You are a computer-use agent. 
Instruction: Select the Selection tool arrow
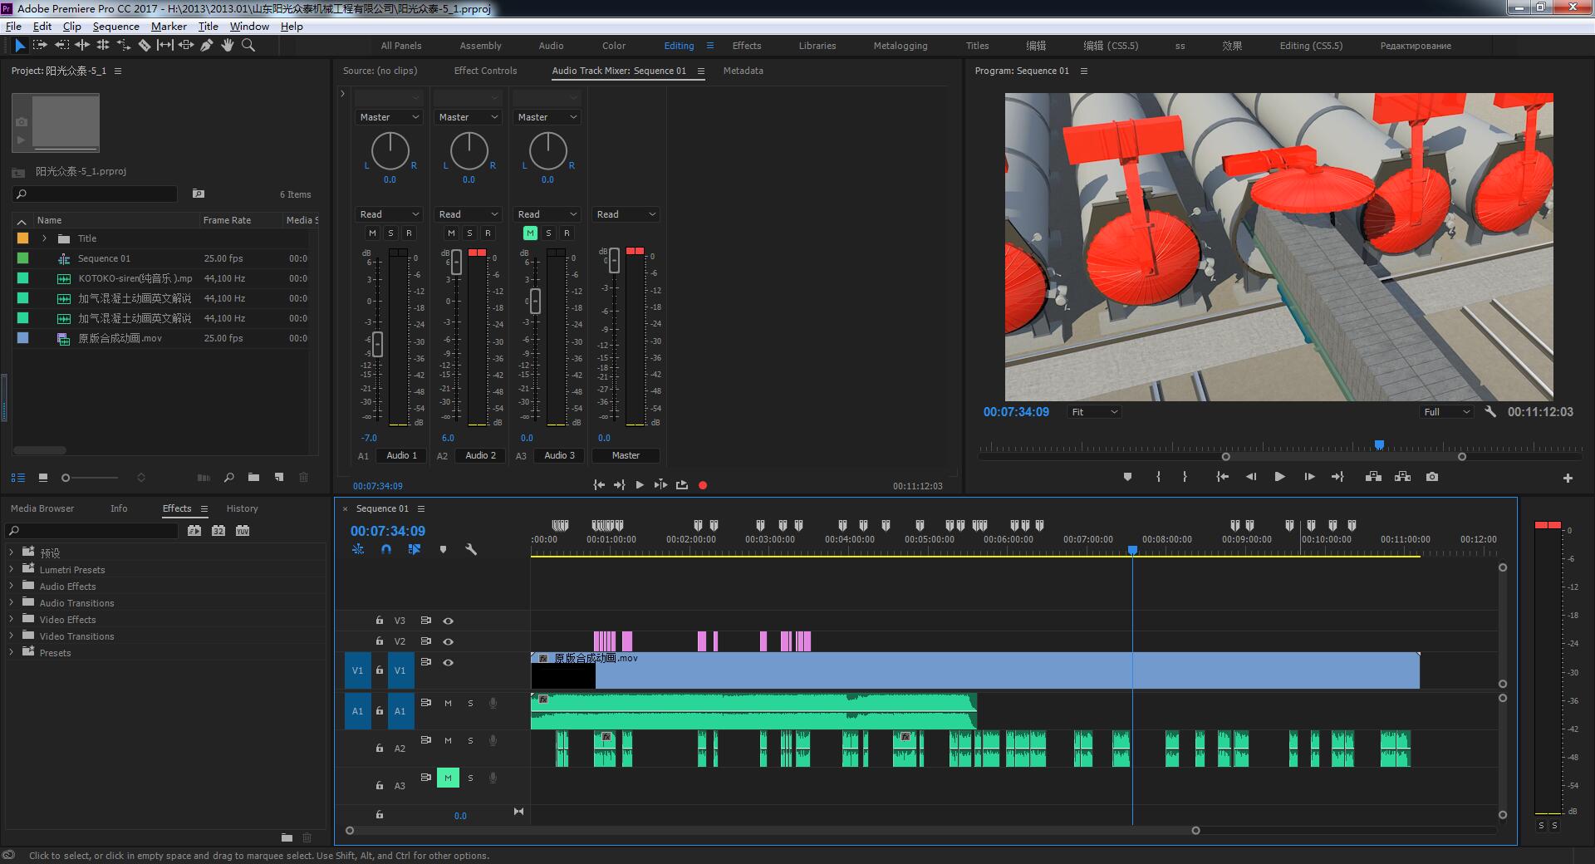(x=20, y=46)
